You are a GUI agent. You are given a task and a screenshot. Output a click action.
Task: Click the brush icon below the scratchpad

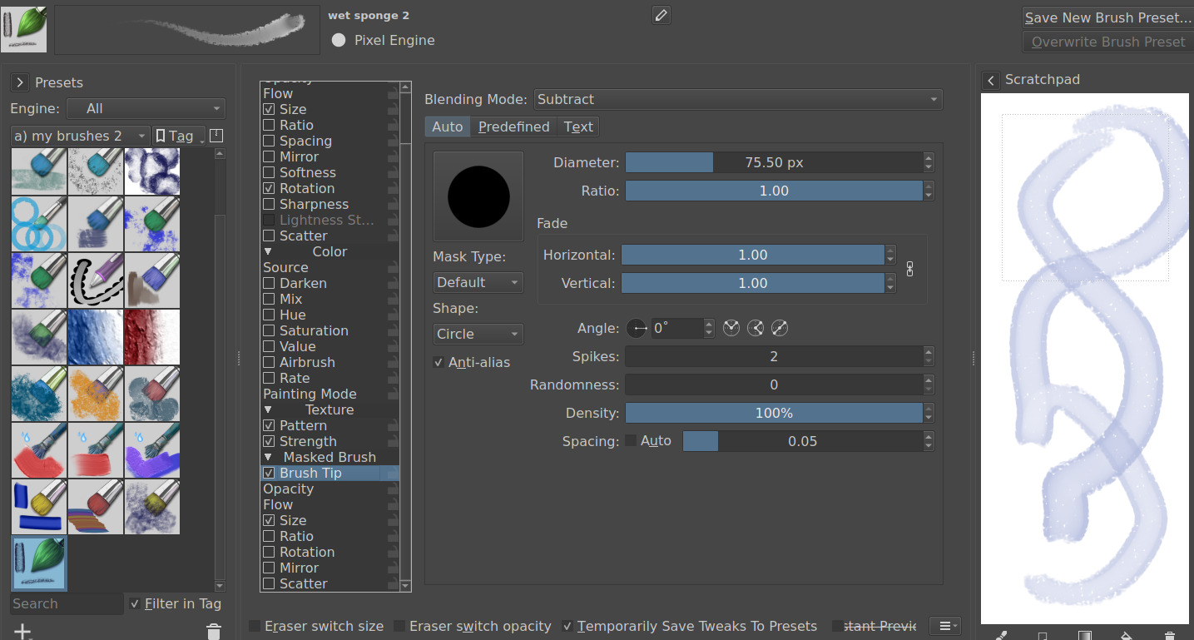click(1001, 635)
